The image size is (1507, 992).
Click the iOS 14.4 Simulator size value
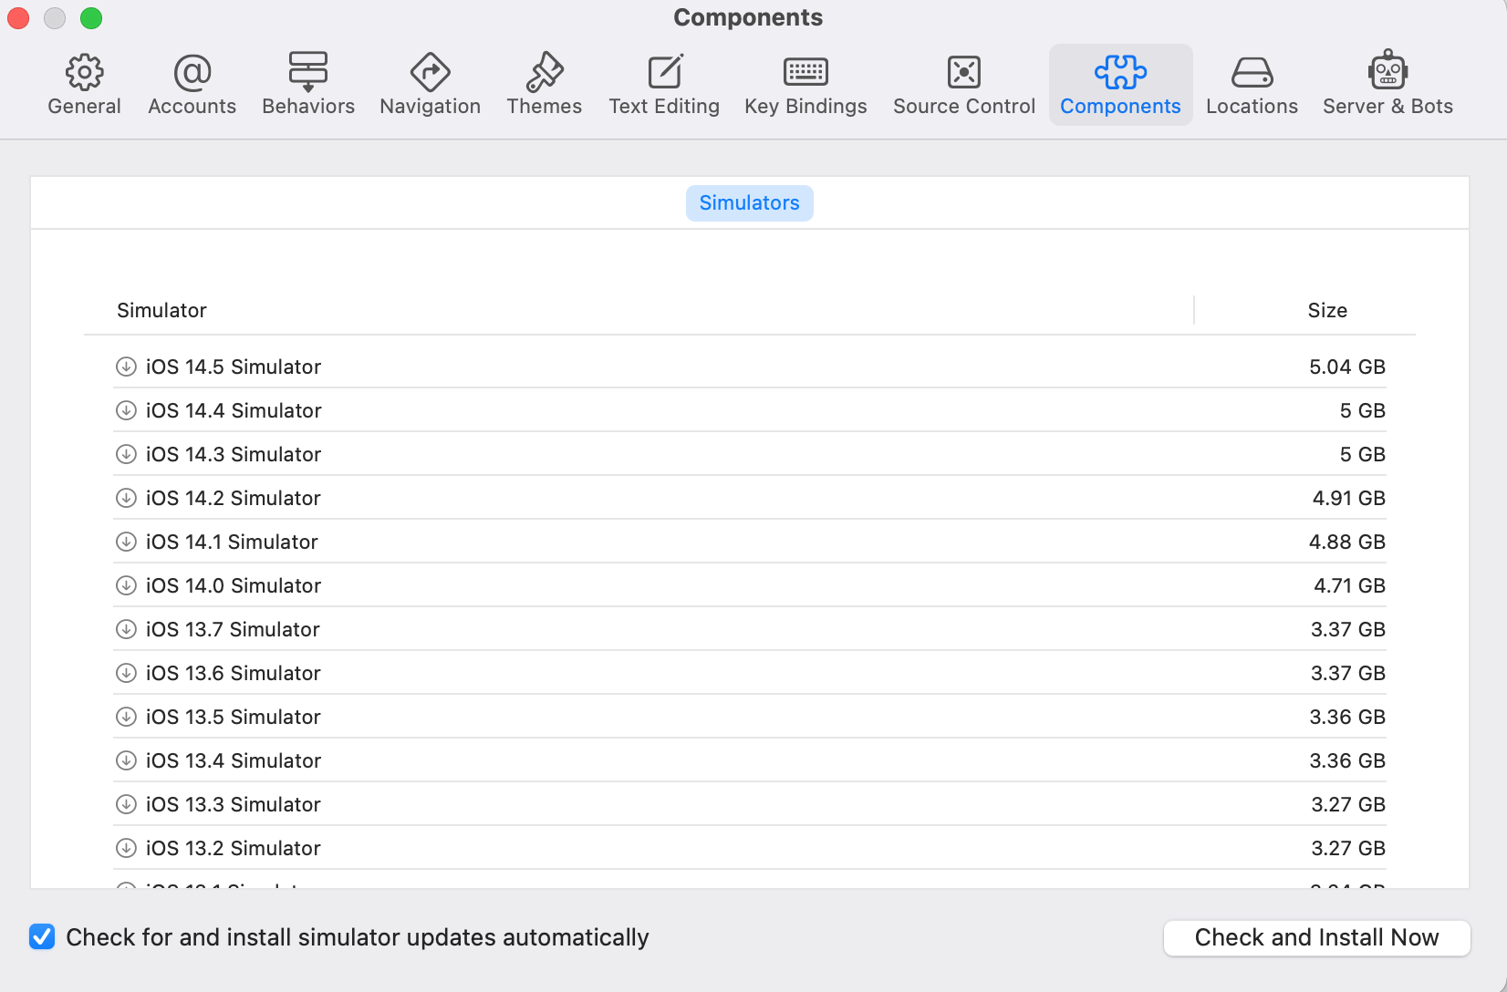1363,410
